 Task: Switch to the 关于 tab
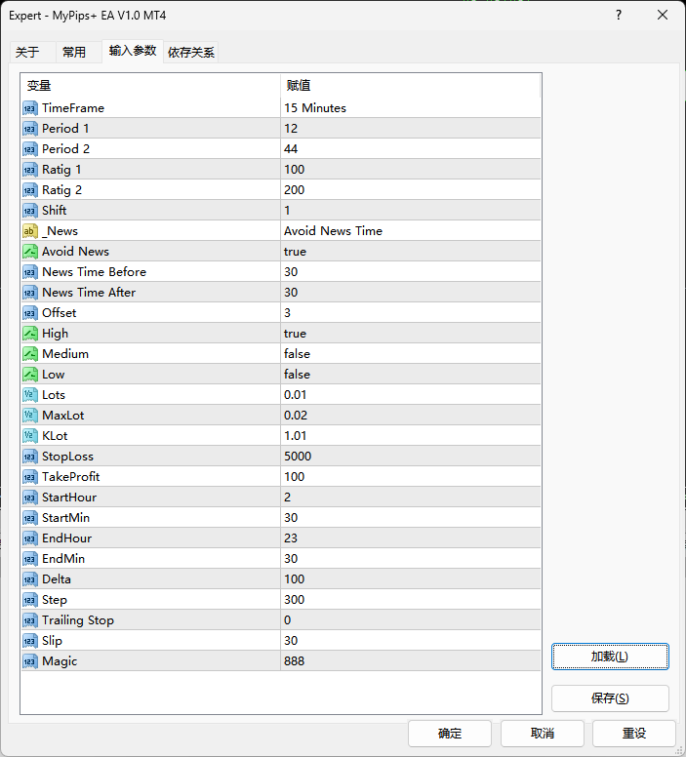27,53
